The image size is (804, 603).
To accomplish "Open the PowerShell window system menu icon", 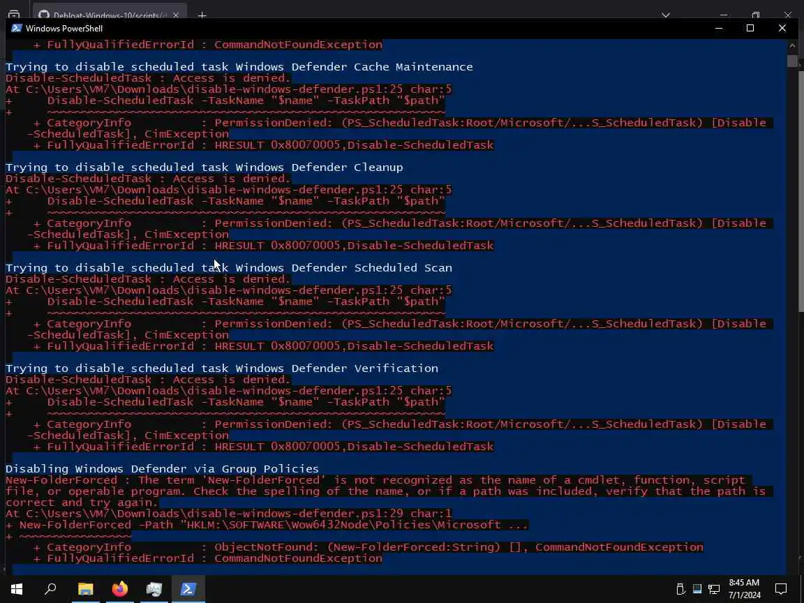I will (x=17, y=28).
